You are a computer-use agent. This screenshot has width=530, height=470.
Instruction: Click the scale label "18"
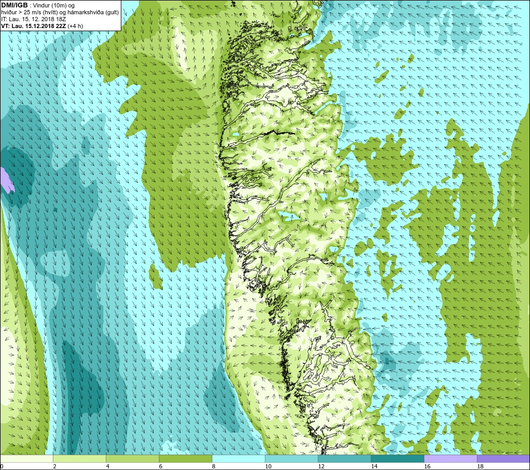coord(480,467)
